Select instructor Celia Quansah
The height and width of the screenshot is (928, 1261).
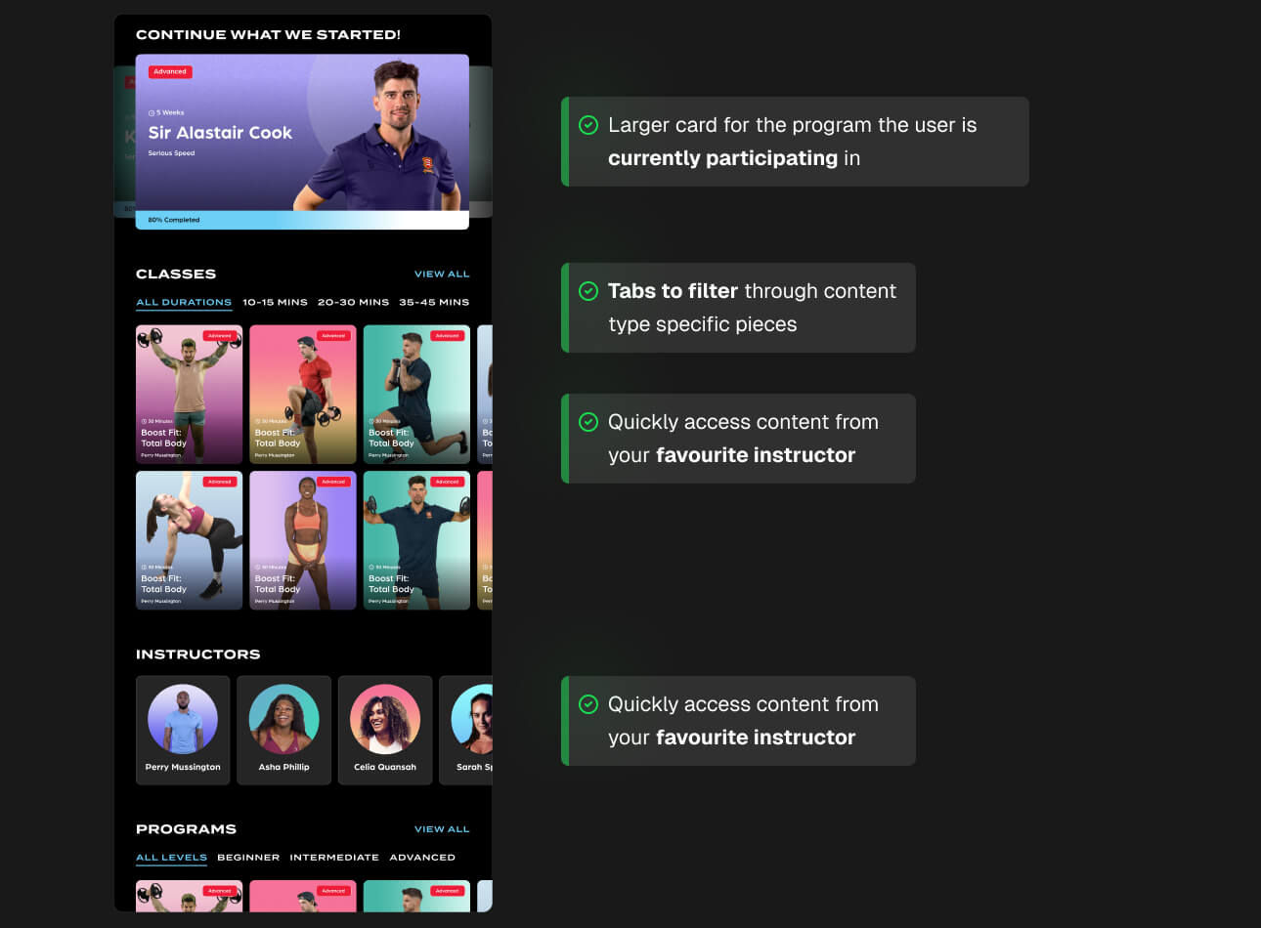click(385, 730)
